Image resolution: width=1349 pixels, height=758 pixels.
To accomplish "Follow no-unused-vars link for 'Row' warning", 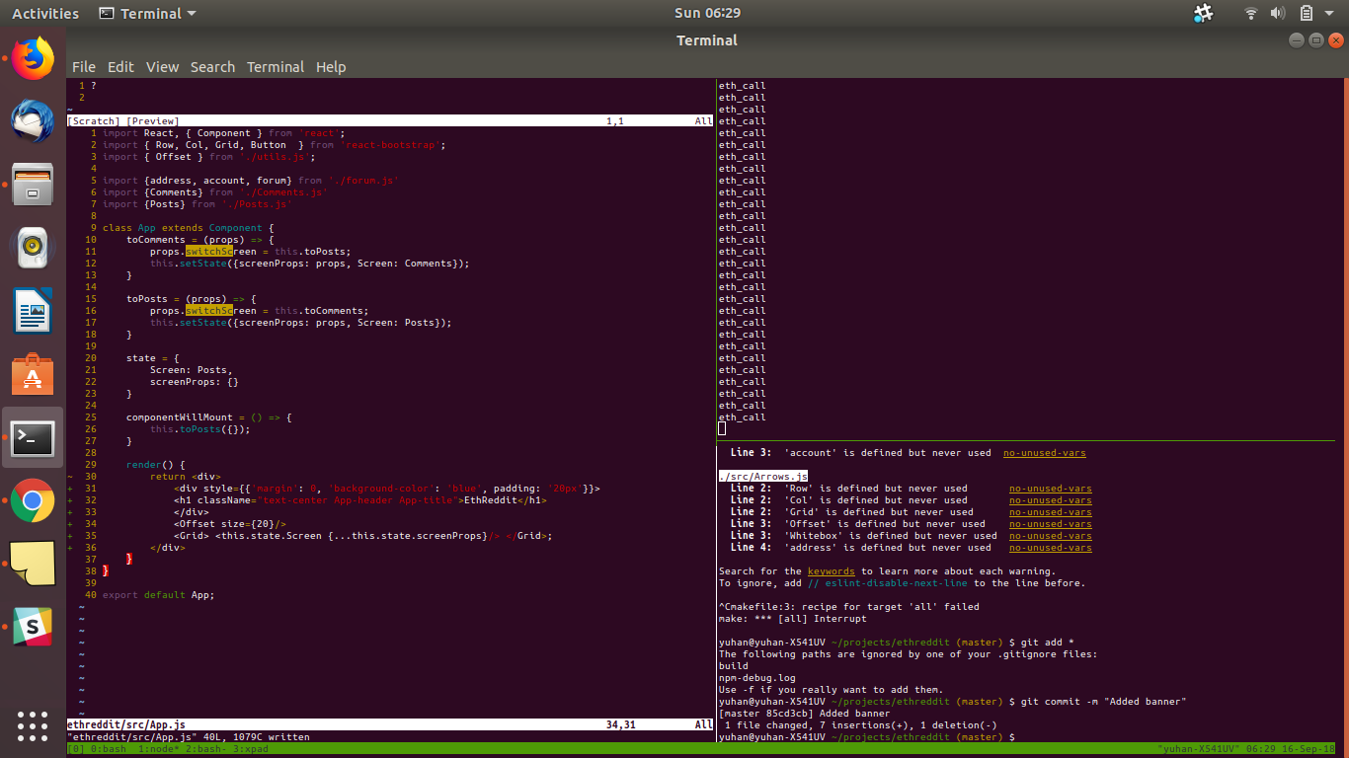I will [1050, 489].
